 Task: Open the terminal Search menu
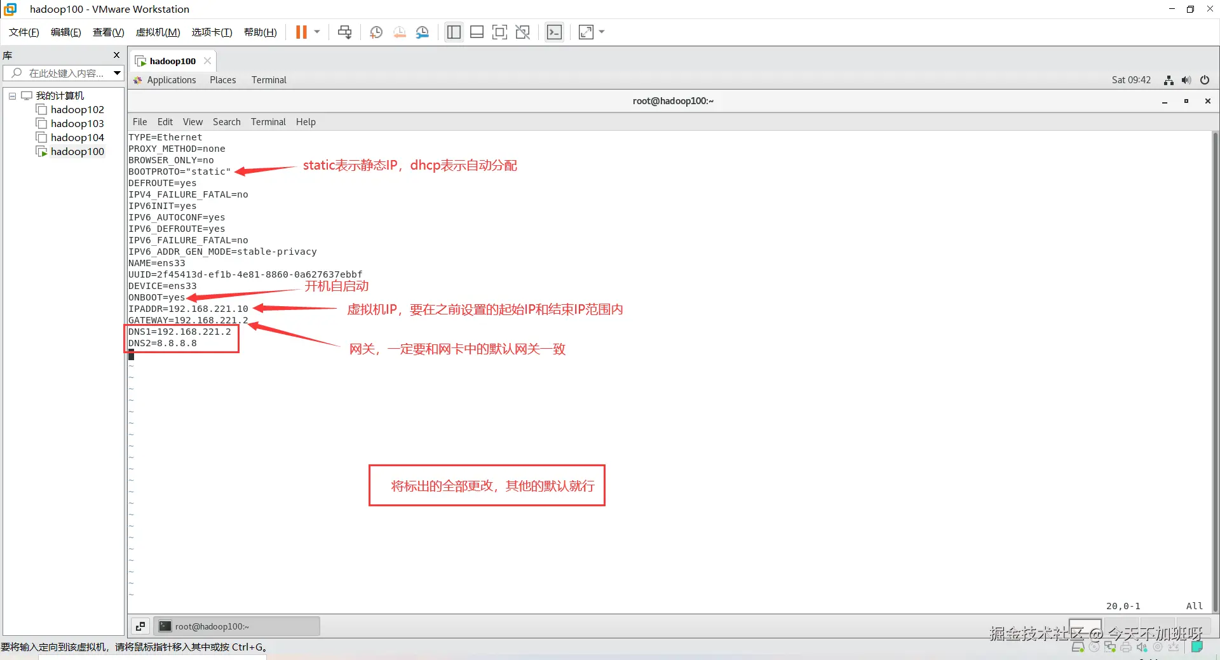point(227,122)
